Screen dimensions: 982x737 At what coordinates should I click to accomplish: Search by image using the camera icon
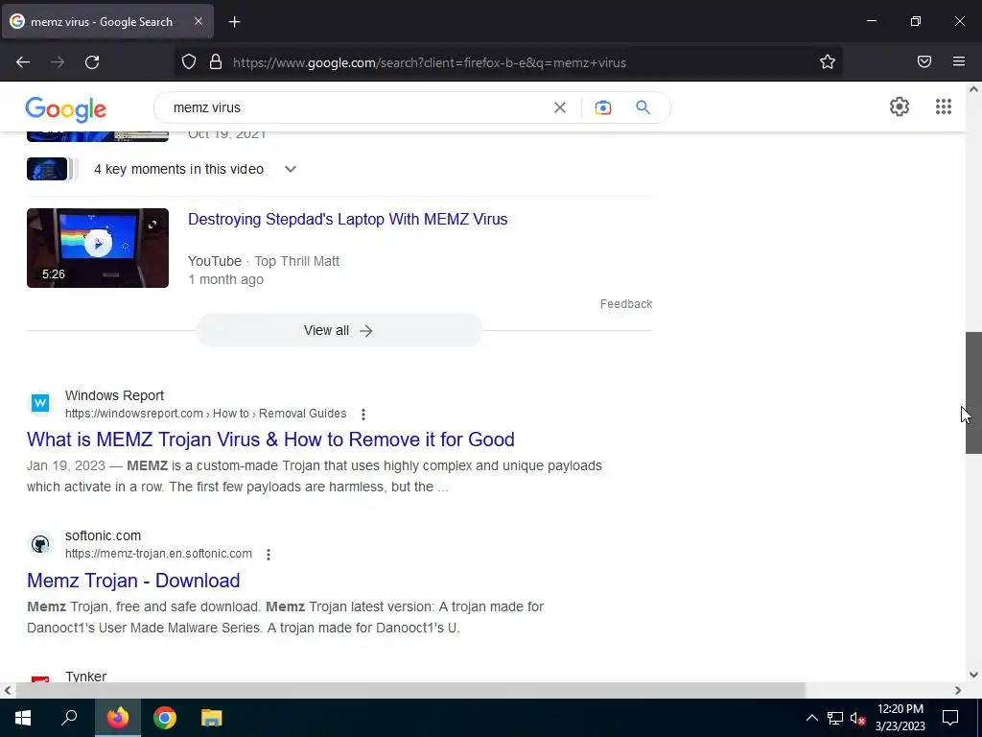pos(603,107)
